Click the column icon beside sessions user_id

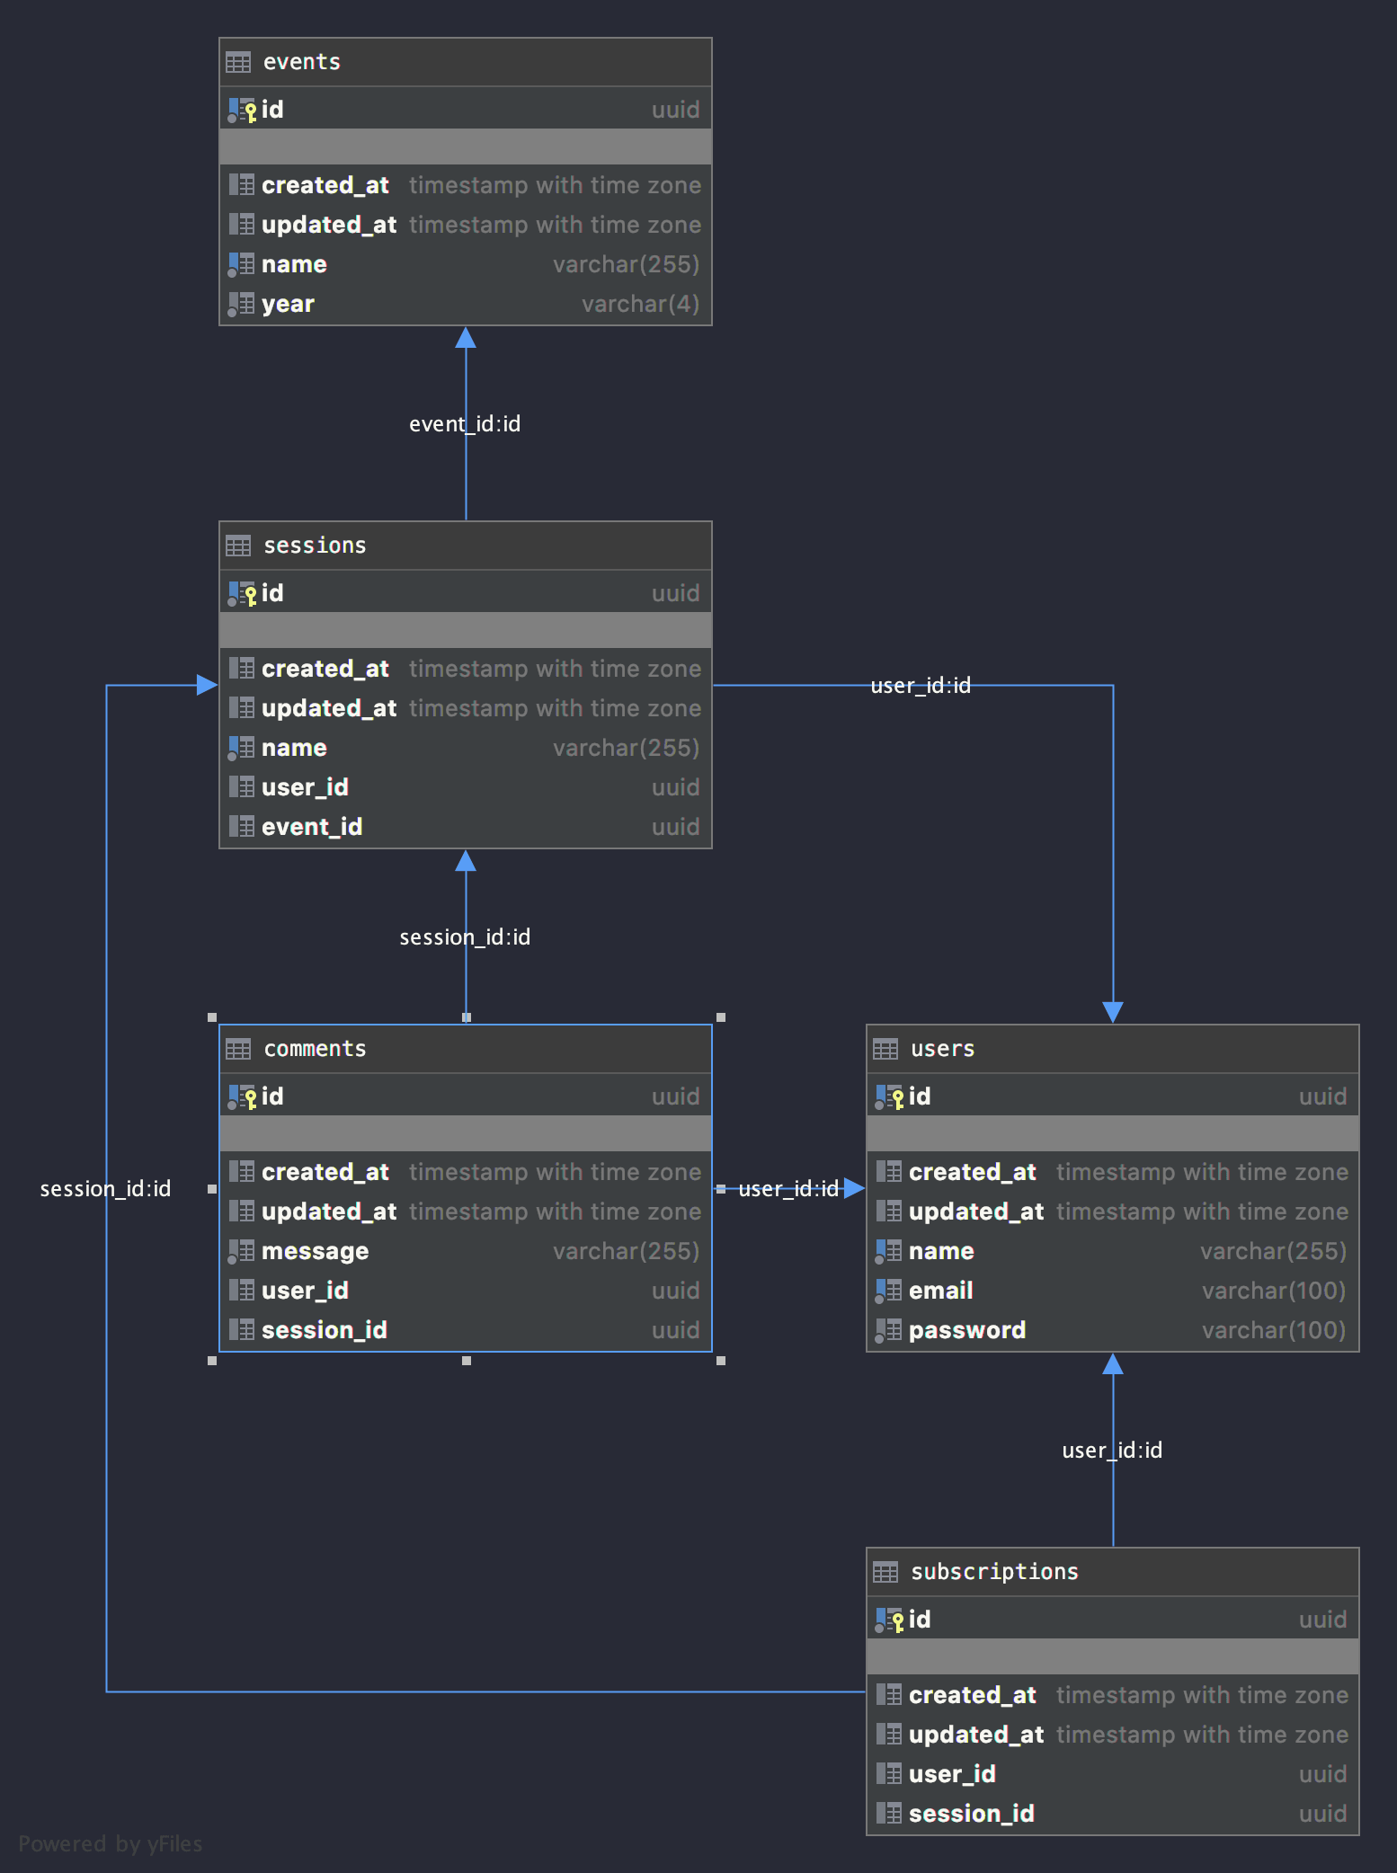pos(241,787)
